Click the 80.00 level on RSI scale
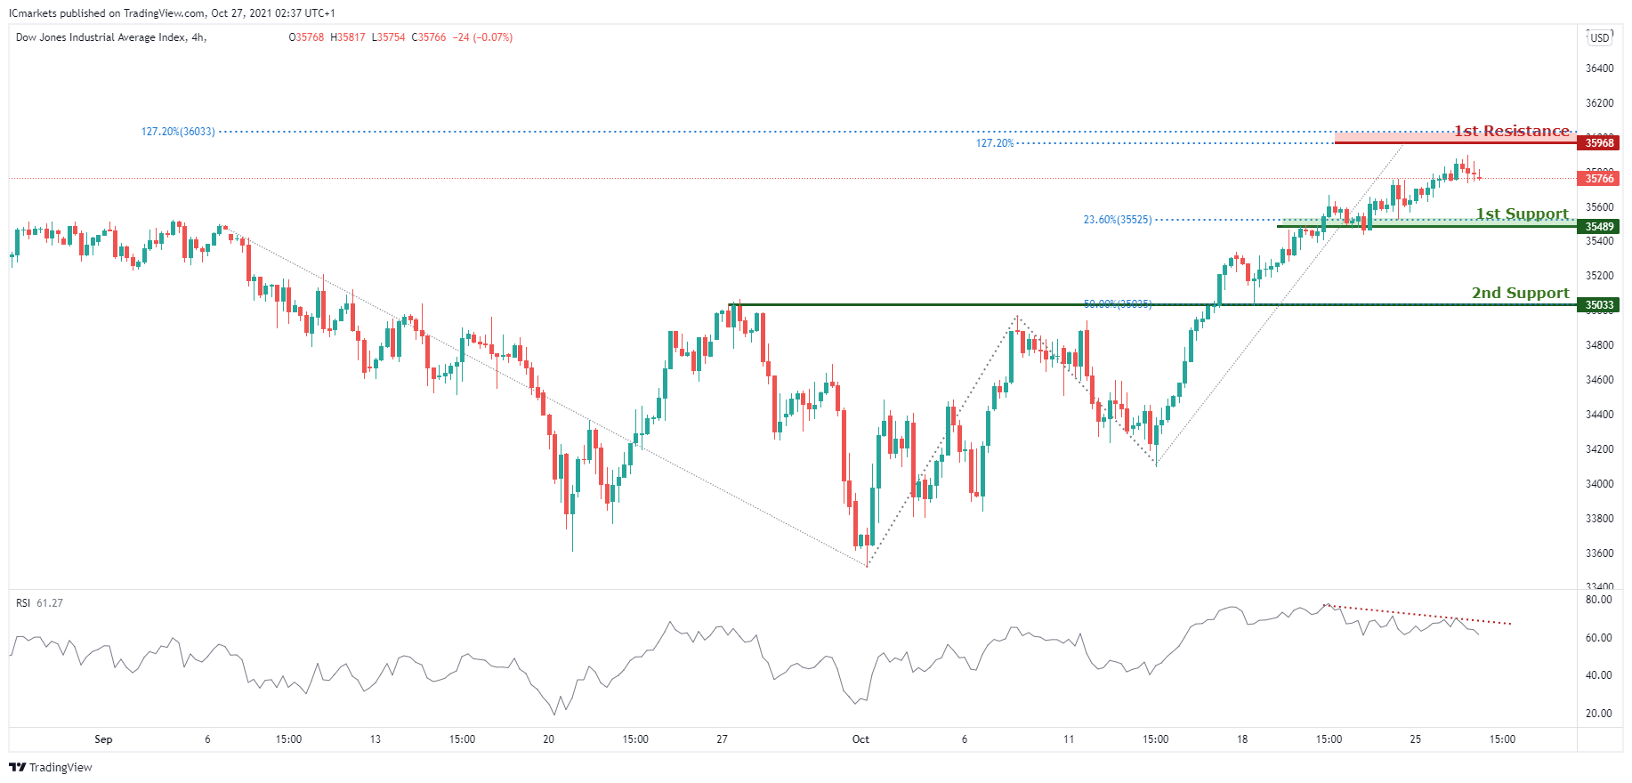Screen dimensions: 1632x783 click(x=1598, y=600)
